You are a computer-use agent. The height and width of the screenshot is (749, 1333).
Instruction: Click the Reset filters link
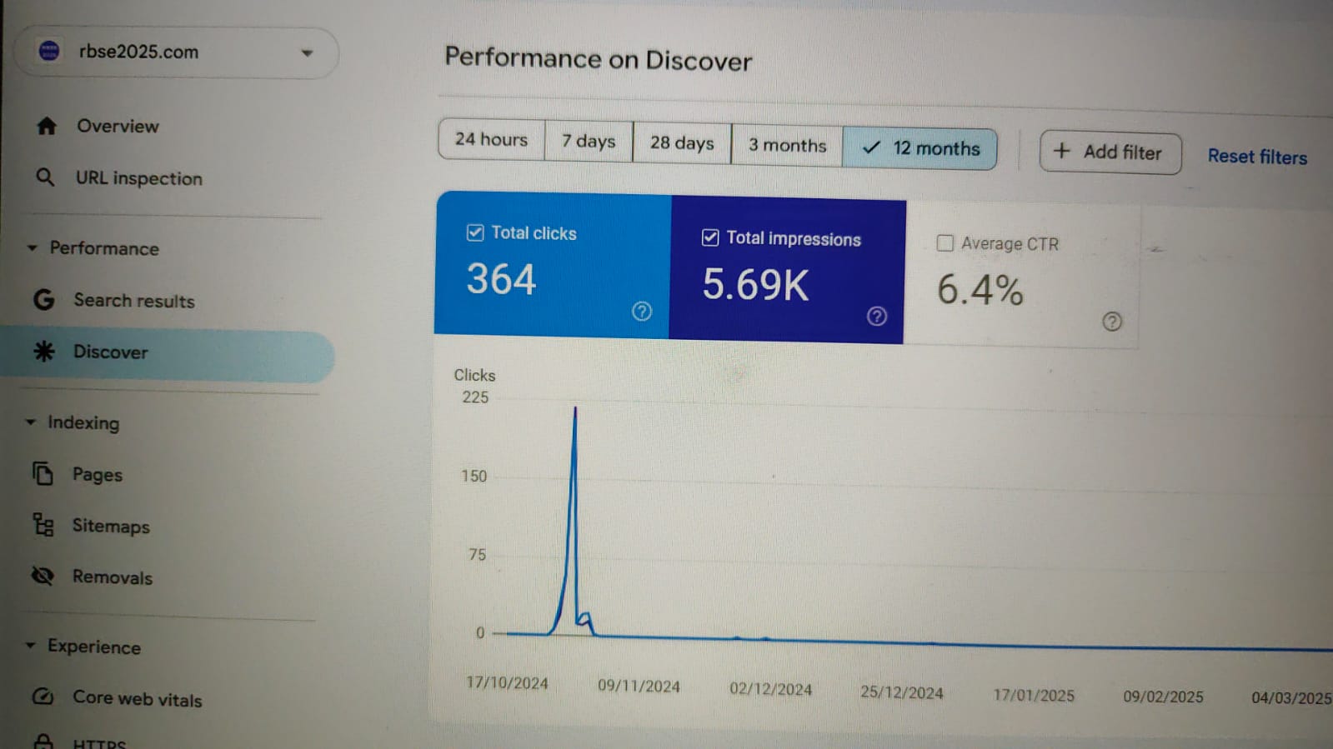pos(1257,157)
